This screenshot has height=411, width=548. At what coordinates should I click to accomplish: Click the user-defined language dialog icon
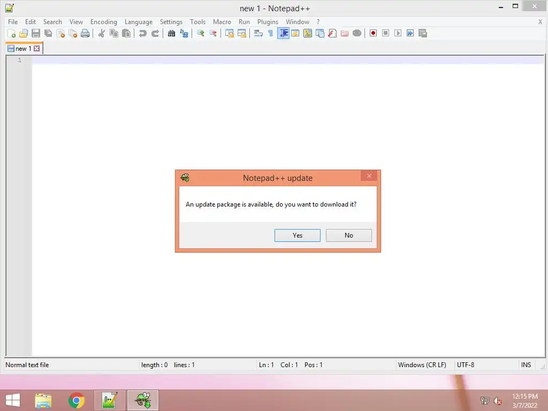coord(295,33)
